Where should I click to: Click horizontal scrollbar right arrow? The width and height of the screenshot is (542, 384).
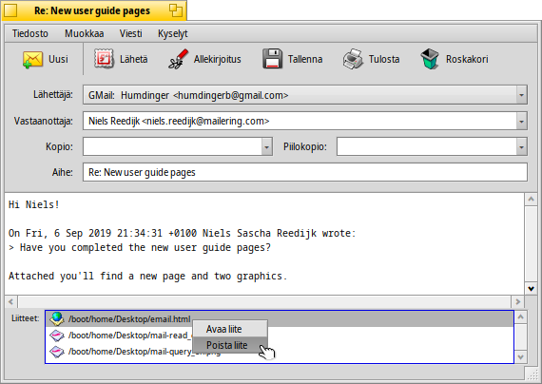517,301
